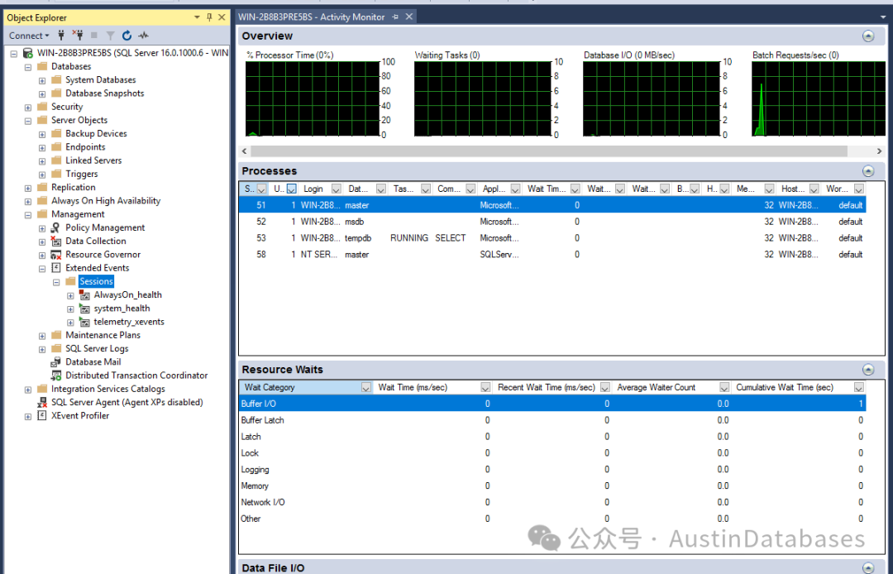Image resolution: width=893 pixels, height=574 pixels.
Task: Click the Linked Servers folder icon
Action: pos(56,160)
